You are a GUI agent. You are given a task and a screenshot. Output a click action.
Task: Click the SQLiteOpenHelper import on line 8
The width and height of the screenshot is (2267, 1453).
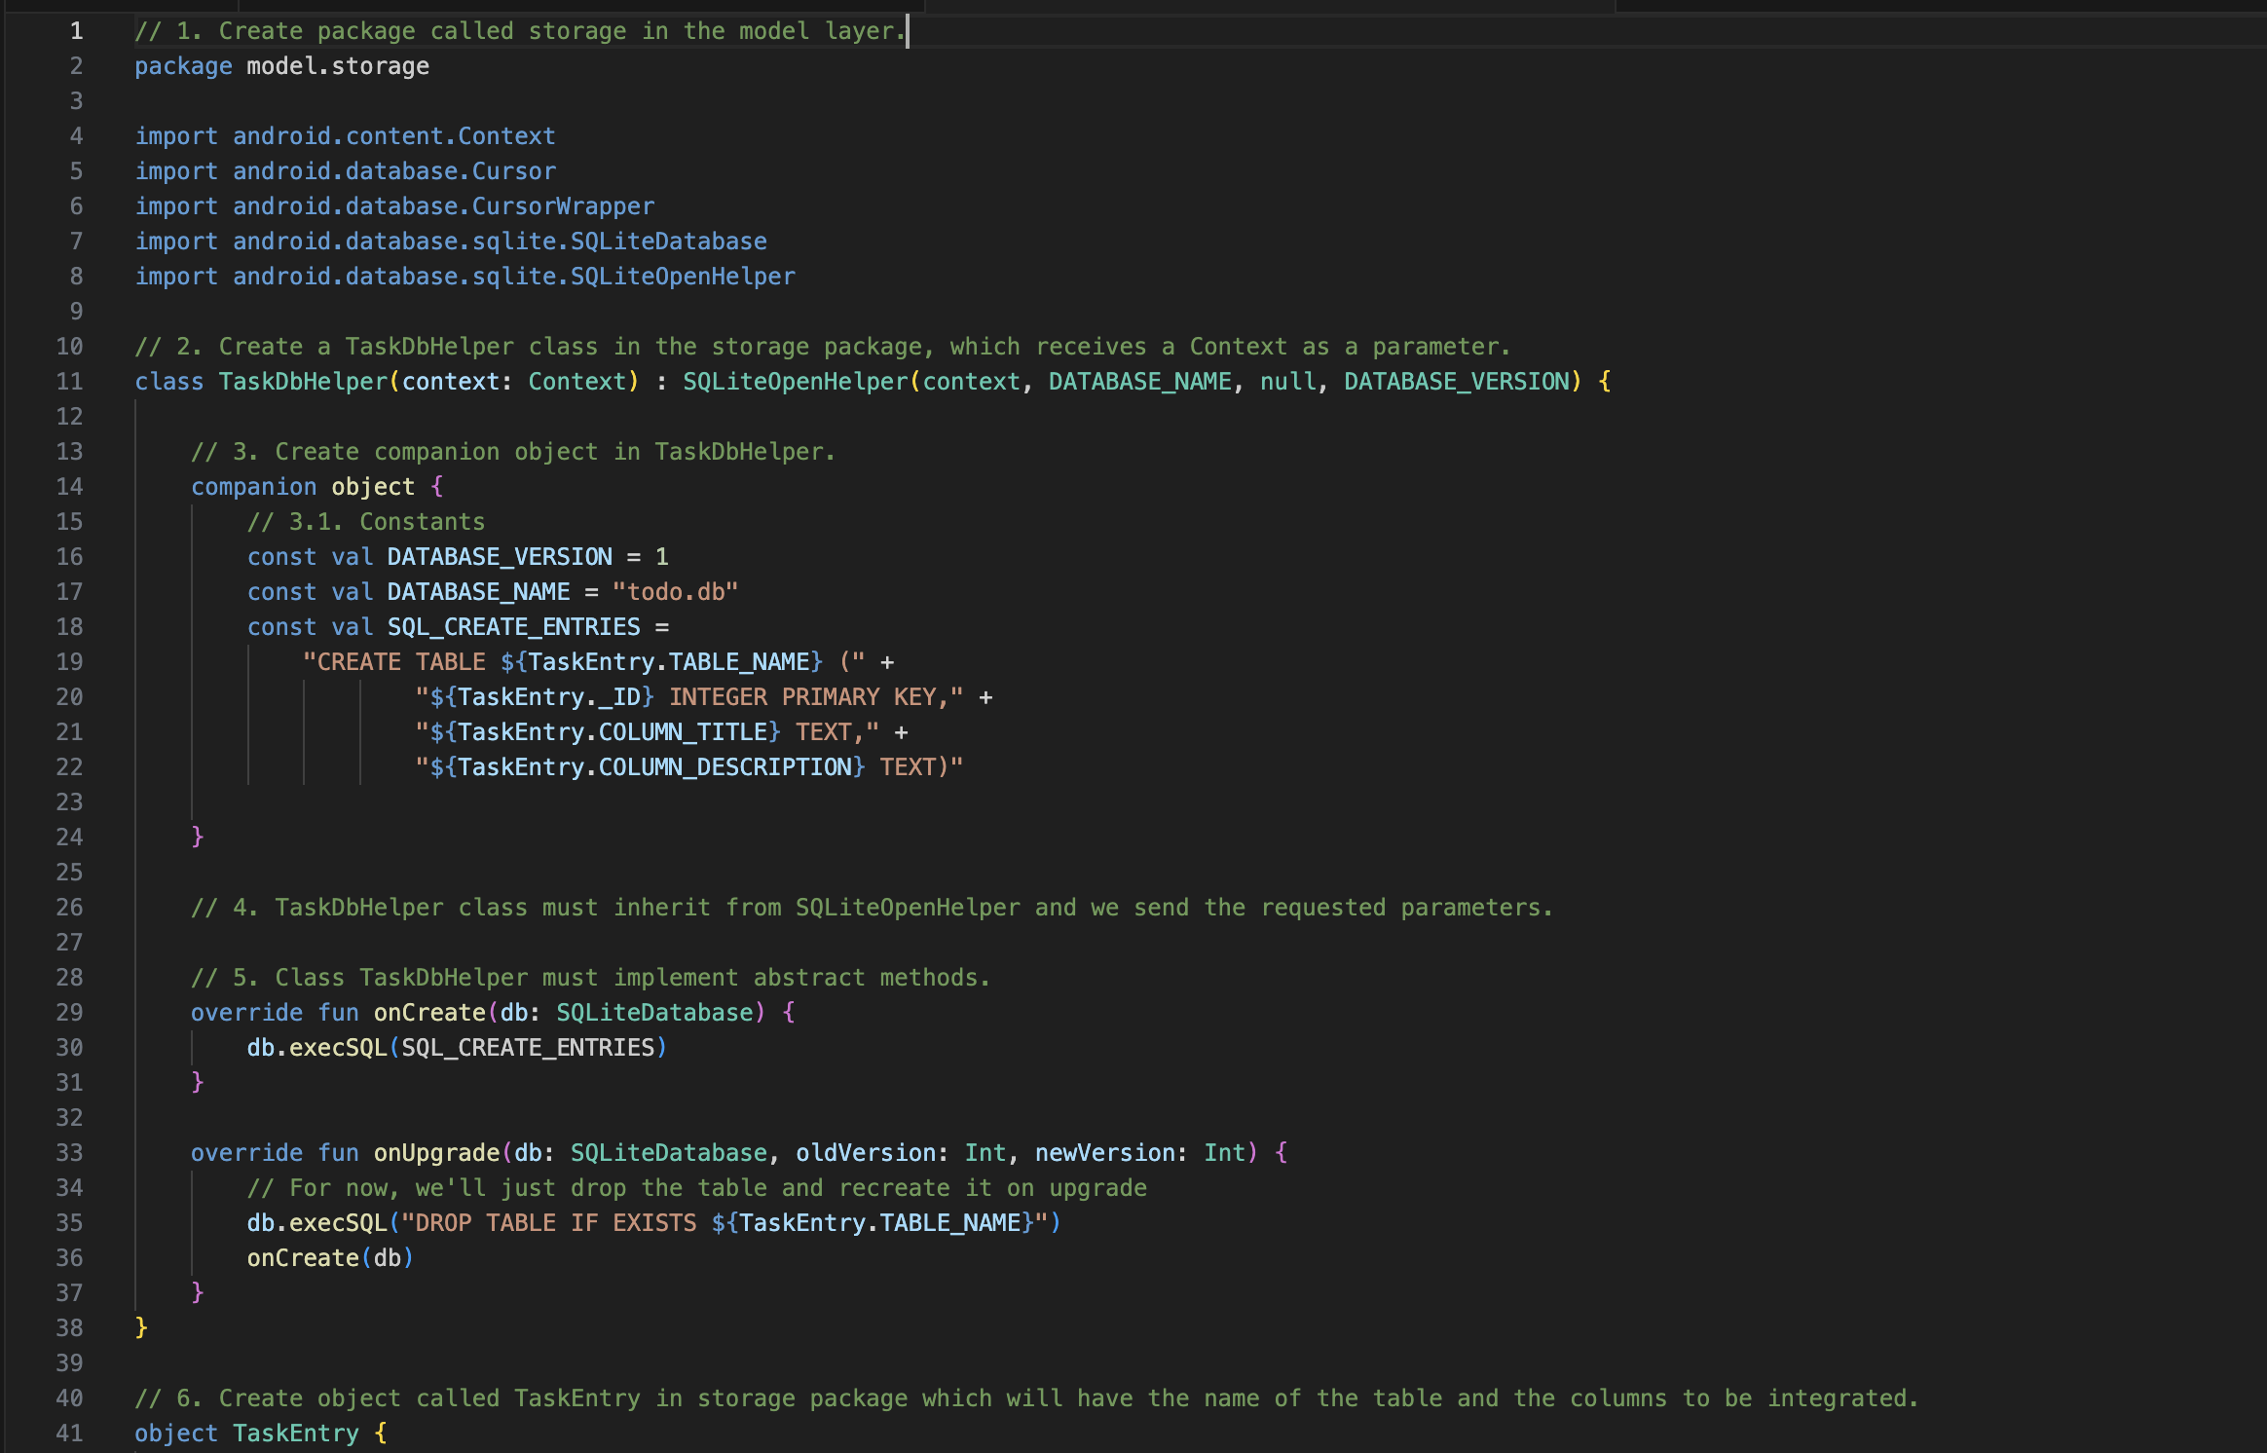coord(682,277)
